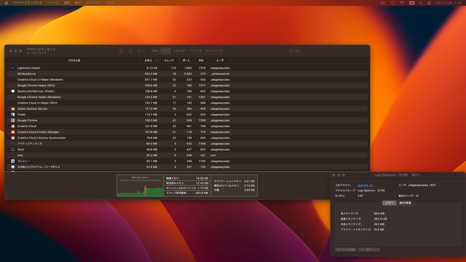Open Control Center in menu bar
The height and width of the screenshot is (262, 466).
[x=429, y=3]
